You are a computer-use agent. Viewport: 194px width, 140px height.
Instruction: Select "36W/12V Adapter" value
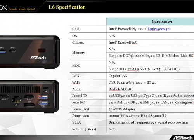coord(122,109)
